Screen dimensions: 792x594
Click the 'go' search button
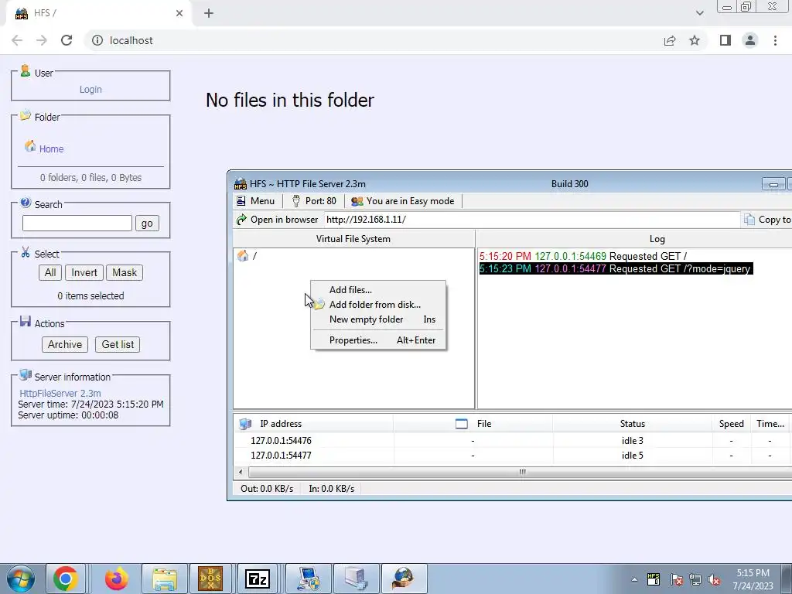pyautogui.click(x=147, y=224)
